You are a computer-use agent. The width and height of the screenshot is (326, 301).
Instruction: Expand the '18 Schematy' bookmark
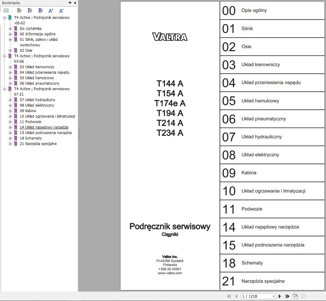[10, 138]
